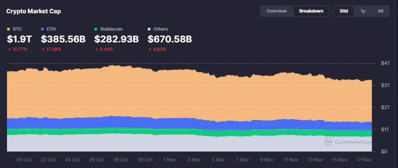Click the orange BTC legend dot
The image size is (398, 168).
tap(9, 29)
